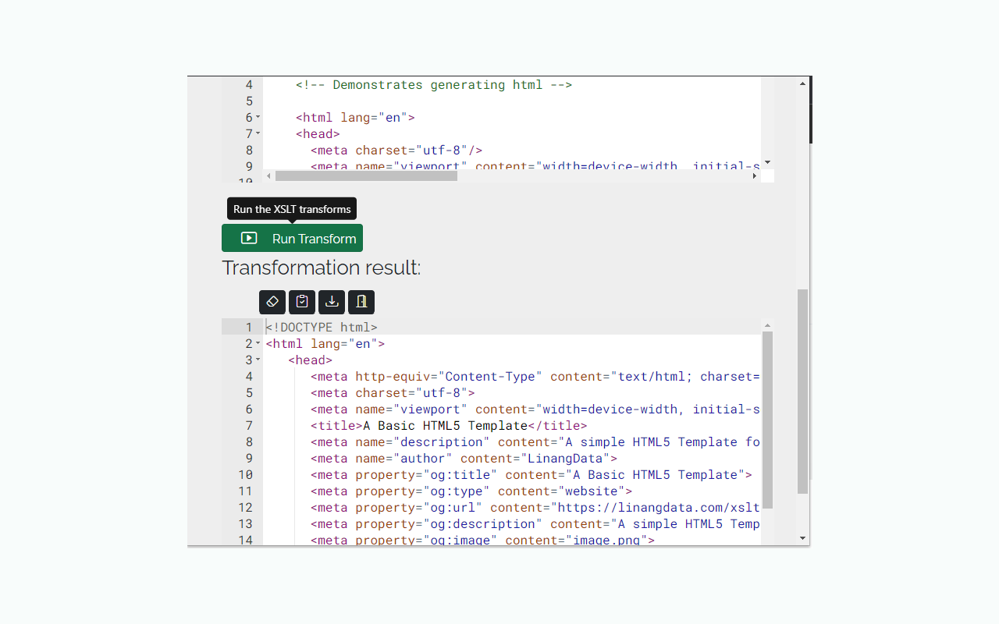Viewport: 999px width, 624px height.
Task: Collapse the head fold arrow at line 7
Action: click(258, 133)
